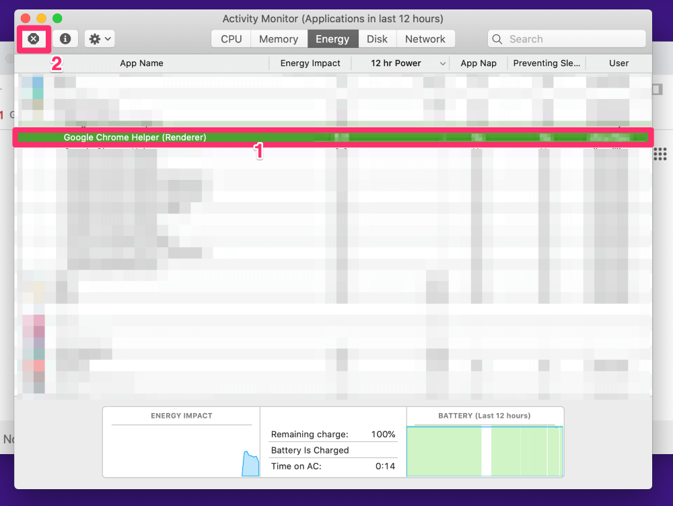Select Google Chrome Helper (Renderer) row
Screen dimensions: 673x506
click(333, 137)
